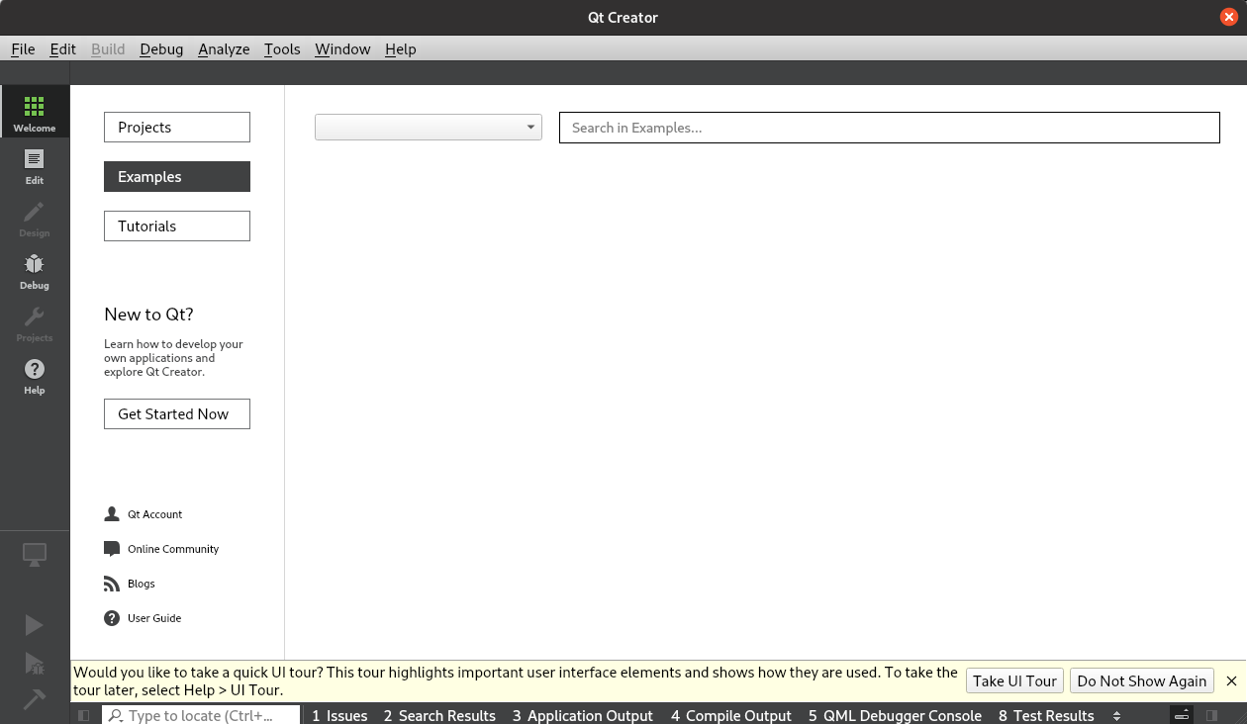Click the locator magnifier icon
This screenshot has width=1247, height=724.
[x=116, y=715]
